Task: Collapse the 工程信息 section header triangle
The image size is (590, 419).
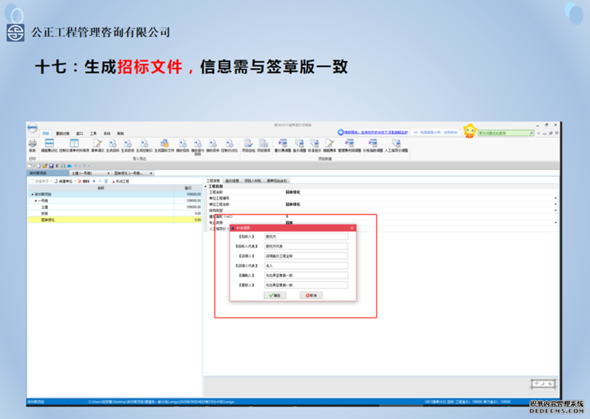Action: 205,187
